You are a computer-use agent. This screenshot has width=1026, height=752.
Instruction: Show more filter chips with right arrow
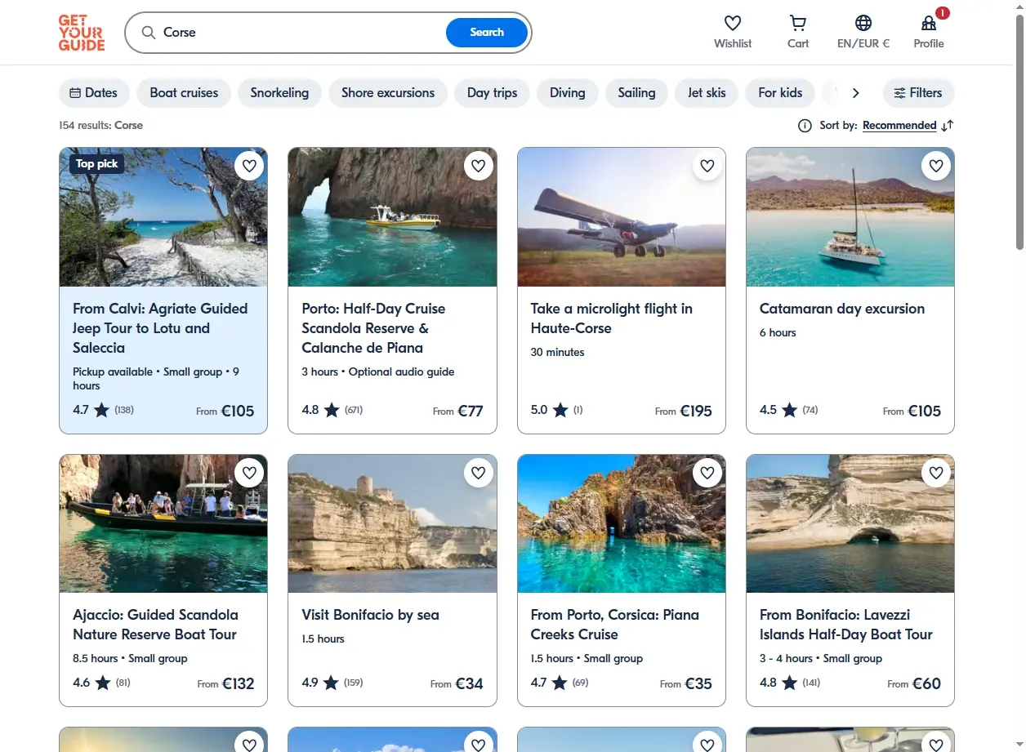tap(855, 93)
